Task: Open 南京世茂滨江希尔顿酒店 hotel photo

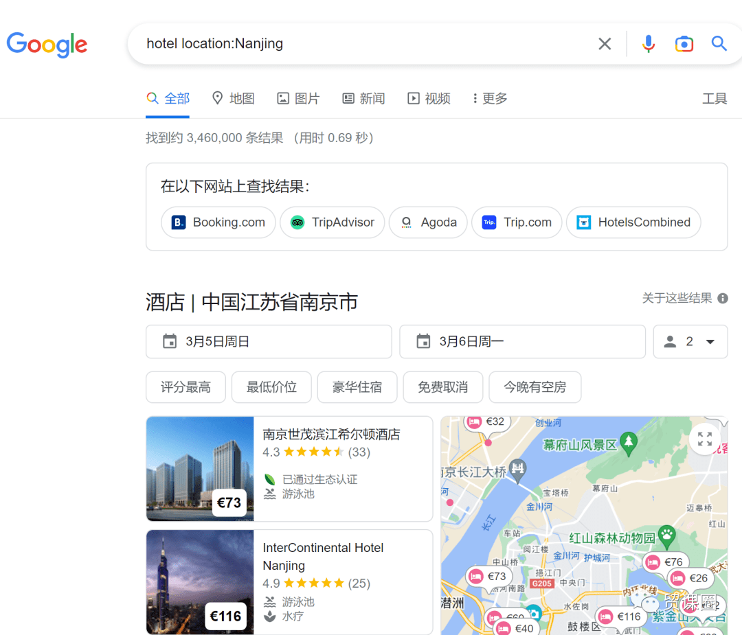Action: (x=200, y=469)
